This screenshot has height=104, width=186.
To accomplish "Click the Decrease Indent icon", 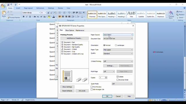I will coord(74,13).
